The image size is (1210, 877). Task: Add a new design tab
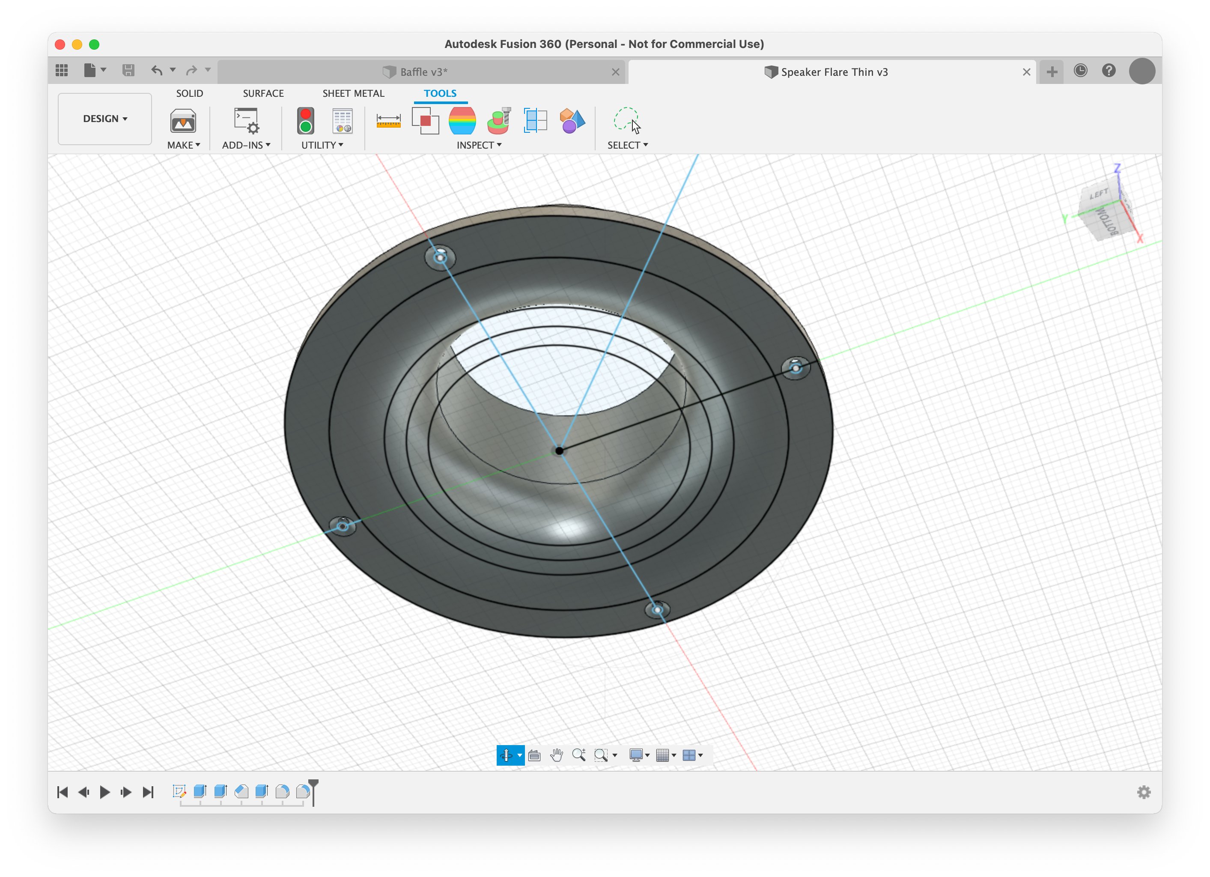point(1052,72)
